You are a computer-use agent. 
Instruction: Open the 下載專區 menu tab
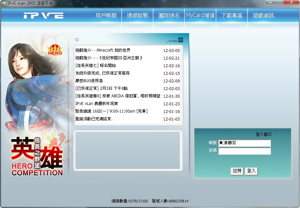click(232, 15)
